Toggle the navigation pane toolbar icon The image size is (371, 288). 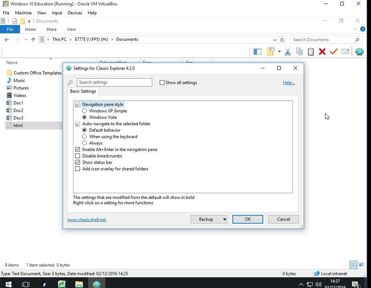(257, 52)
